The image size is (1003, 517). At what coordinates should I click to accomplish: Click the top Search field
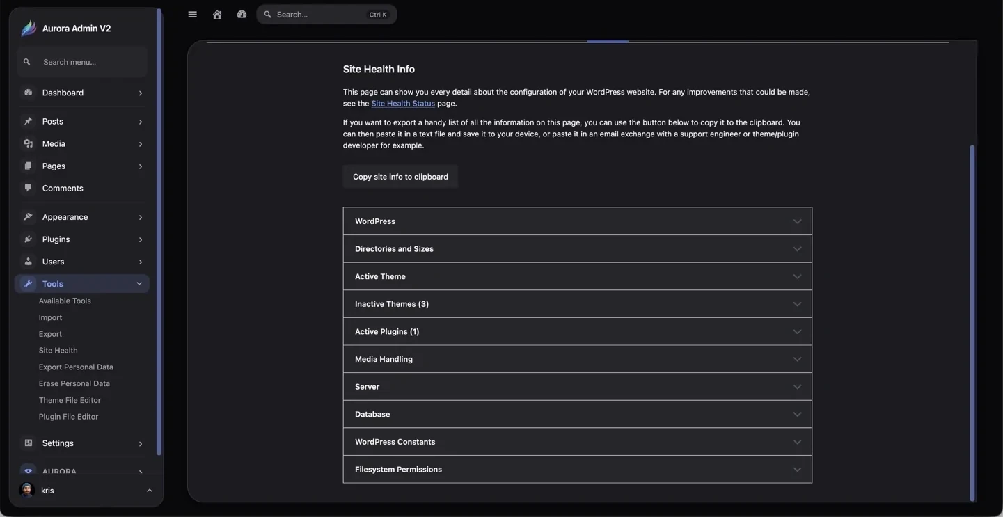[326, 15]
